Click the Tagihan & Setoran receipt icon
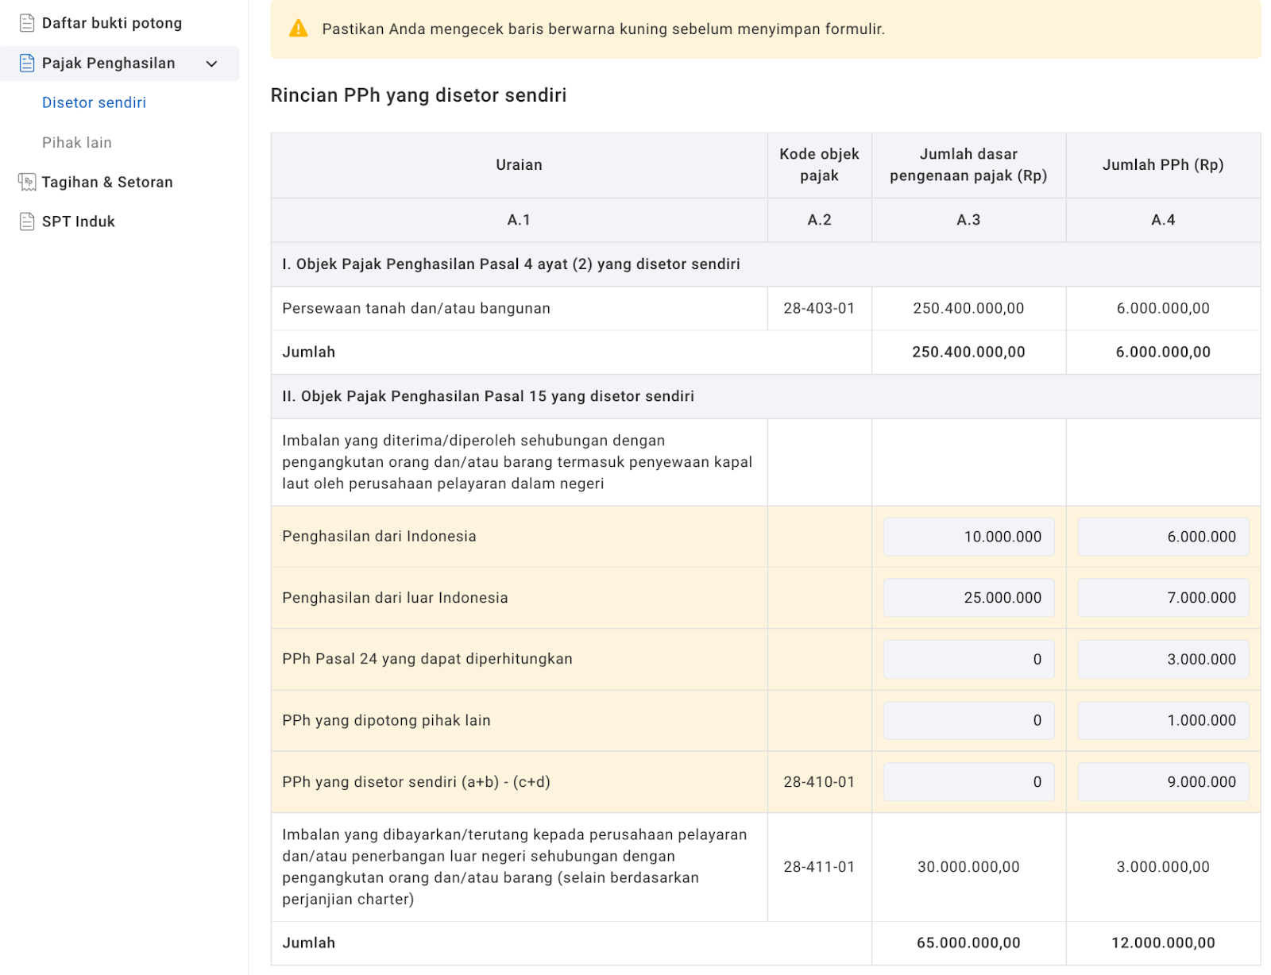1271x975 pixels. (x=27, y=182)
